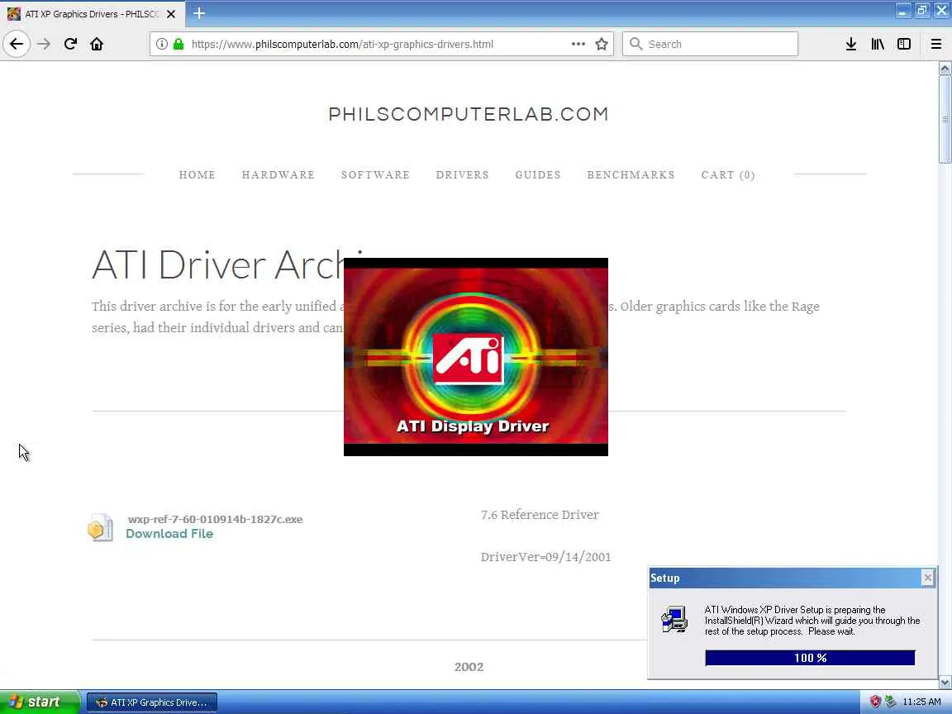Click the wxp-ref-7-60-010914b-1827c.exe file name

click(x=215, y=519)
